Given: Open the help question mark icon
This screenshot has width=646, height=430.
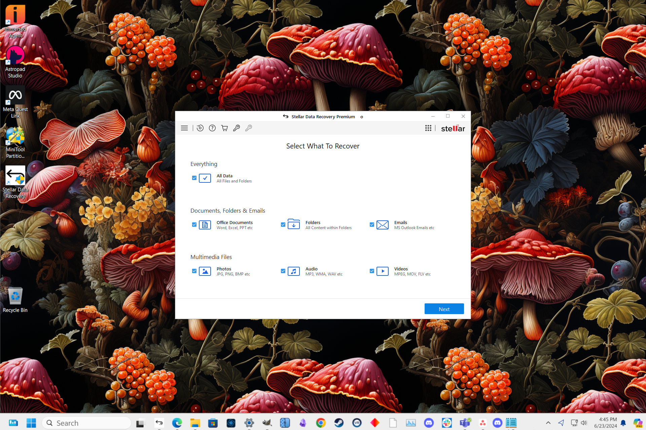Looking at the screenshot, I should [212, 128].
